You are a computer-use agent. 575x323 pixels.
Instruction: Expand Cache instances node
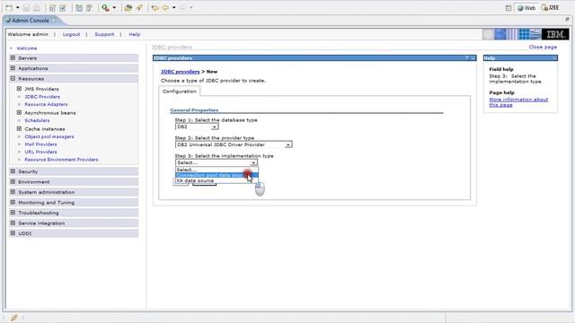click(19, 128)
